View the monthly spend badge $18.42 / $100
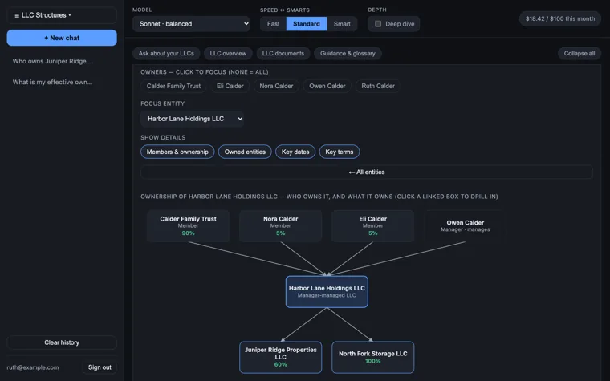Screen dimensions: 610x381 [x=559, y=18]
